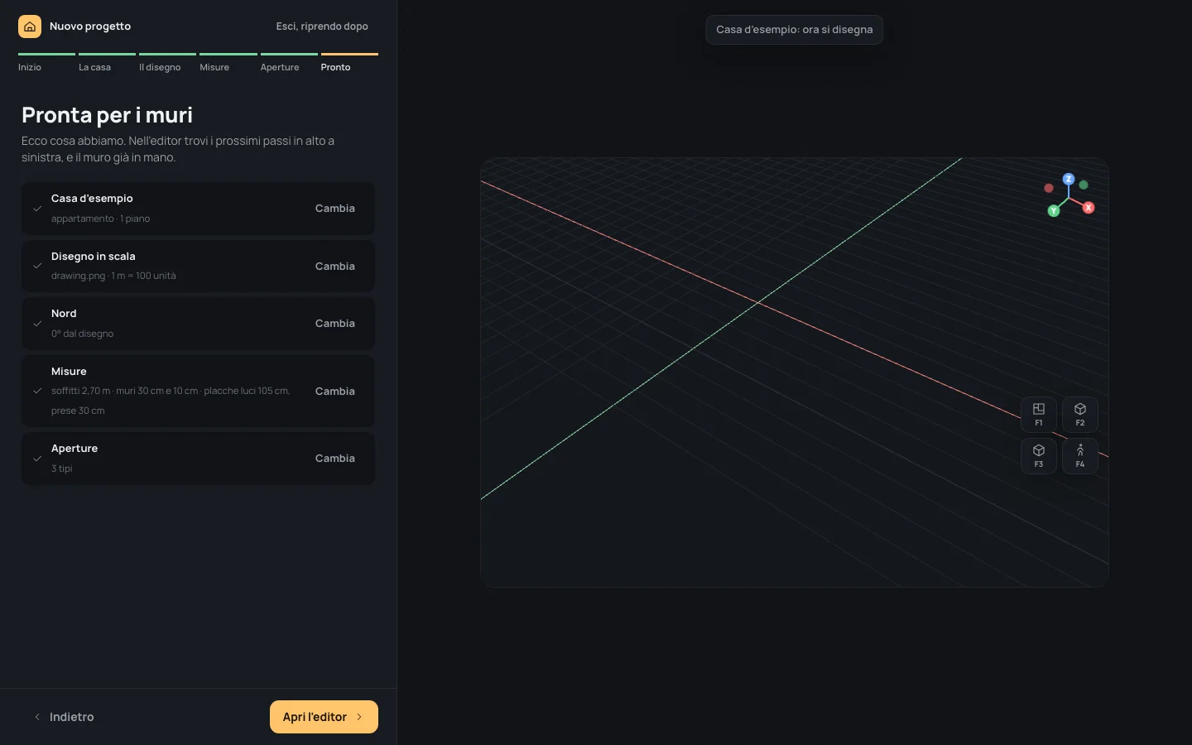Click Esci, riprendo dopo link
The image size is (1192, 745).
[322, 26]
